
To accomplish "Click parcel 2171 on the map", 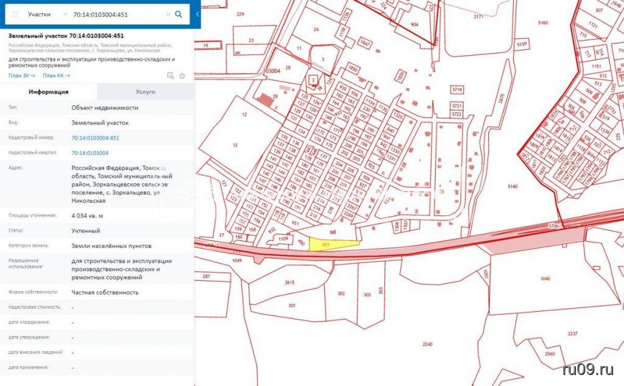I will pos(478,16).
